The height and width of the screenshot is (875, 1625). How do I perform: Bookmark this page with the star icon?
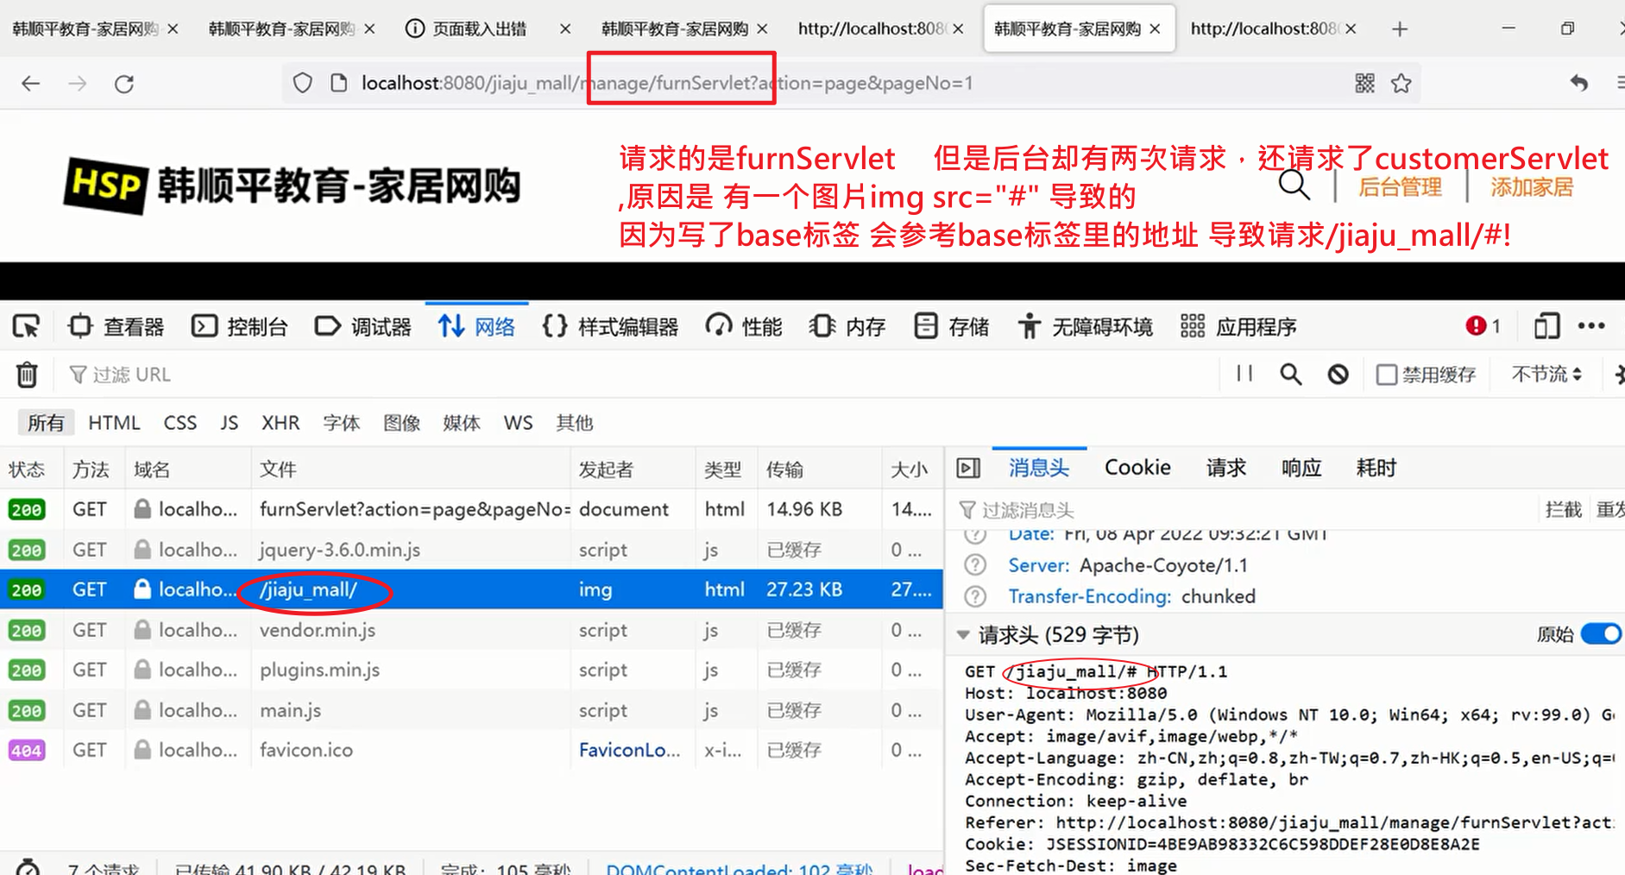(x=1401, y=83)
